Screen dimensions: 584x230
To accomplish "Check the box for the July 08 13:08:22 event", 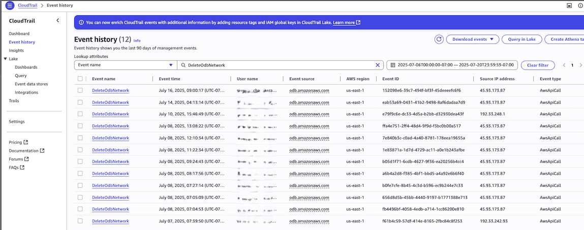I will [80, 126].
